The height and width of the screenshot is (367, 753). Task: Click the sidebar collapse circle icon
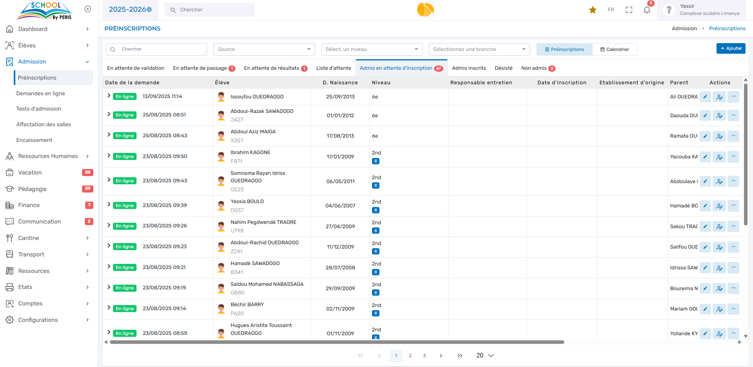pos(88,9)
